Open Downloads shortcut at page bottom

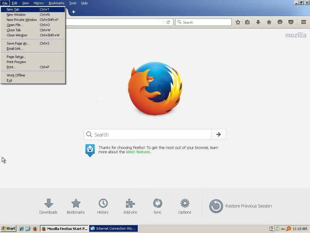click(48, 206)
